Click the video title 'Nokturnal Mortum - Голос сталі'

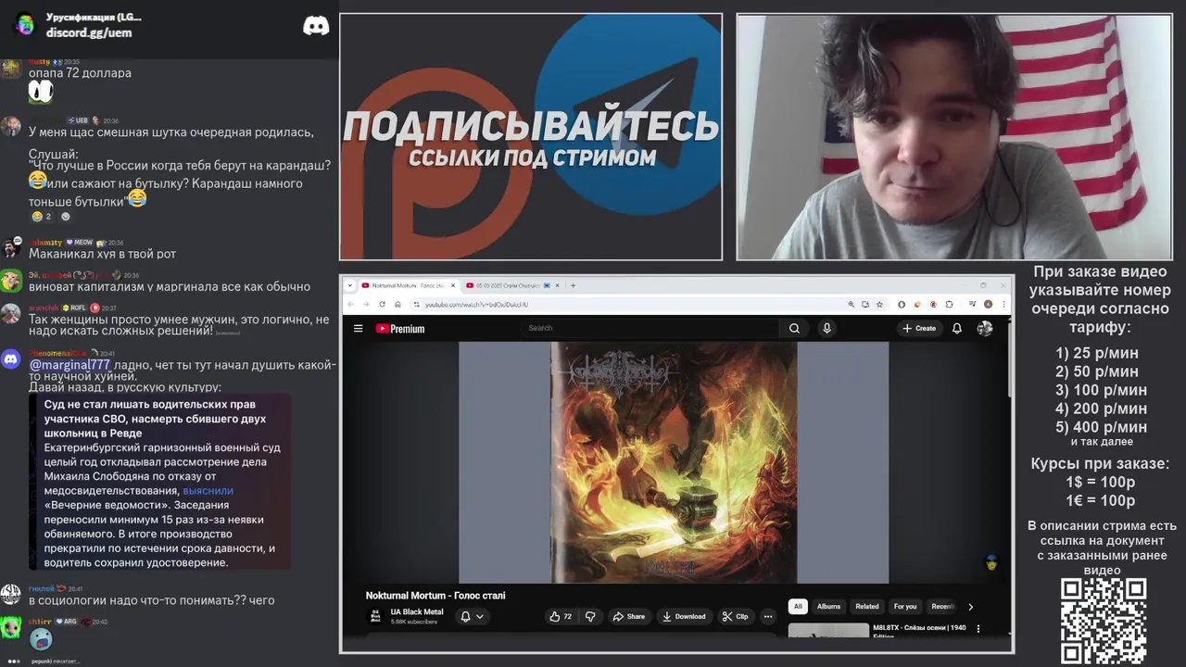tap(435, 596)
